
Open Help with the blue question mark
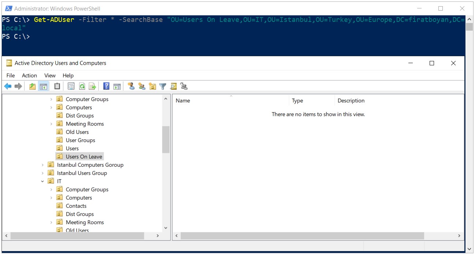(106, 86)
